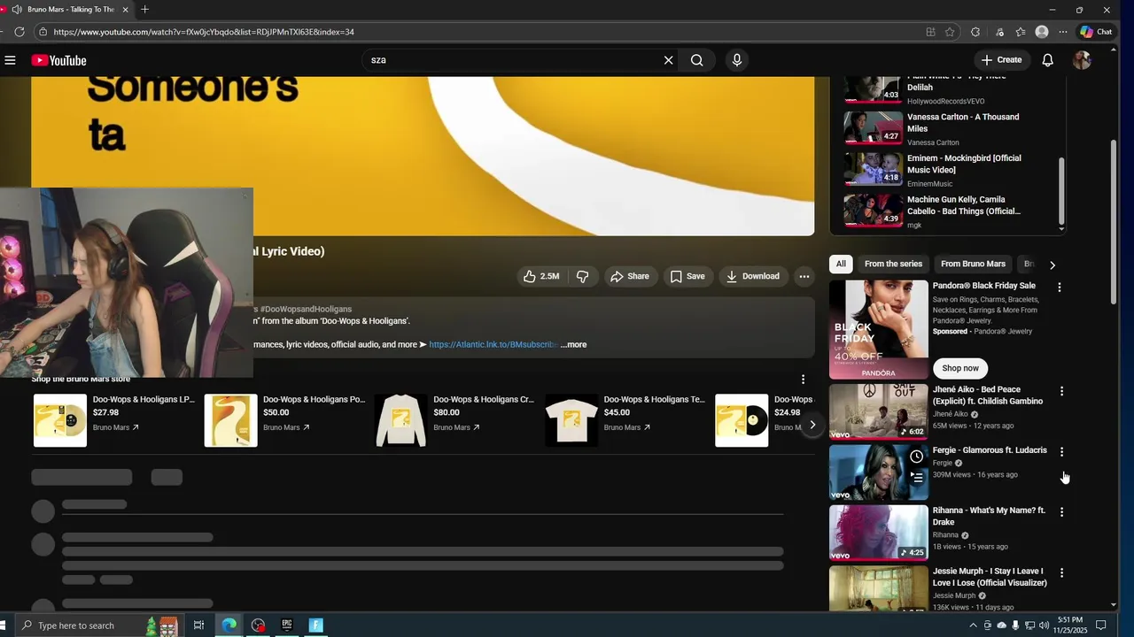Image resolution: width=1134 pixels, height=637 pixels.
Task: Save the video to a playlist
Action: [687, 276]
